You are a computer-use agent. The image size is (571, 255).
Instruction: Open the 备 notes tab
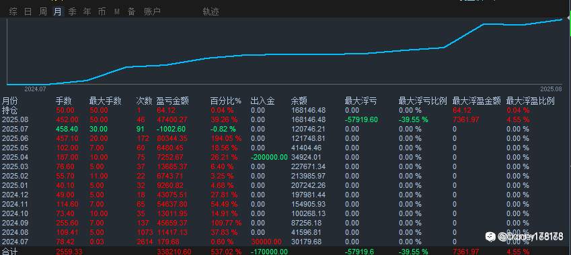(x=131, y=11)
